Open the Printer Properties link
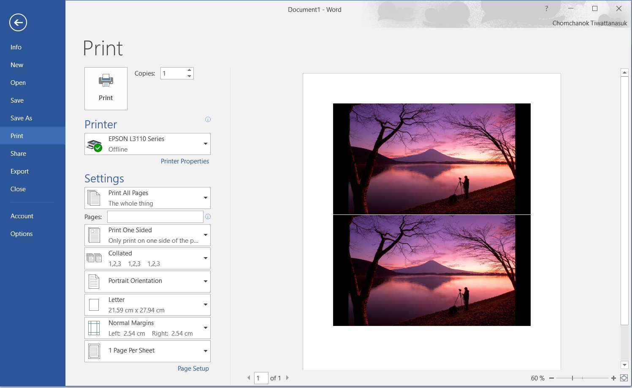This screenshot has width=632, height=388. click(184, 161)
